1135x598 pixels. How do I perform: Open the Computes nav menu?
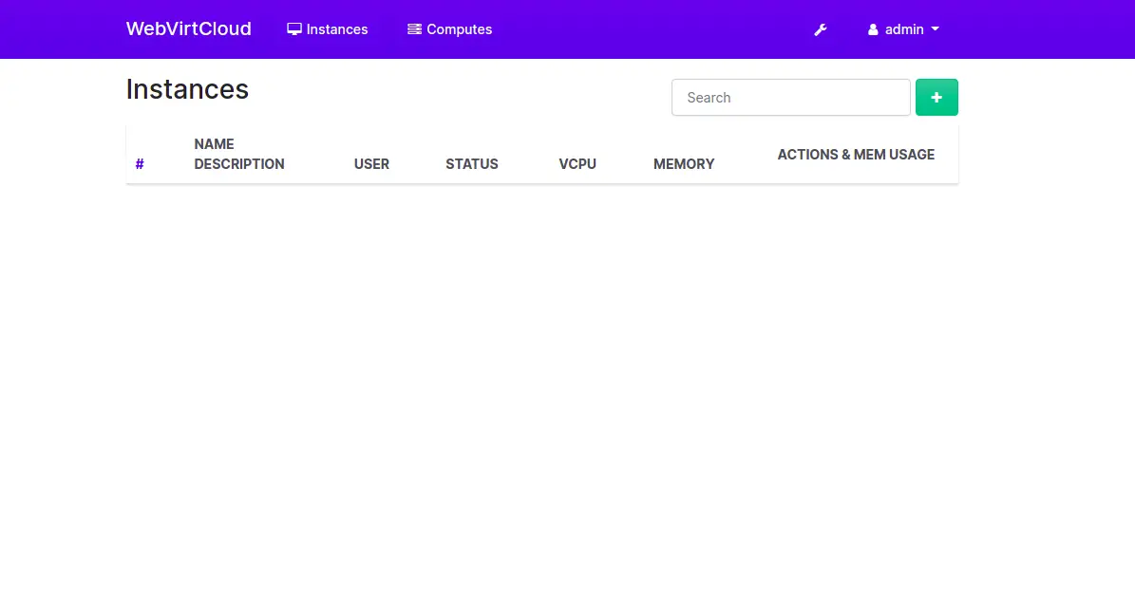[x=449, y=29]
